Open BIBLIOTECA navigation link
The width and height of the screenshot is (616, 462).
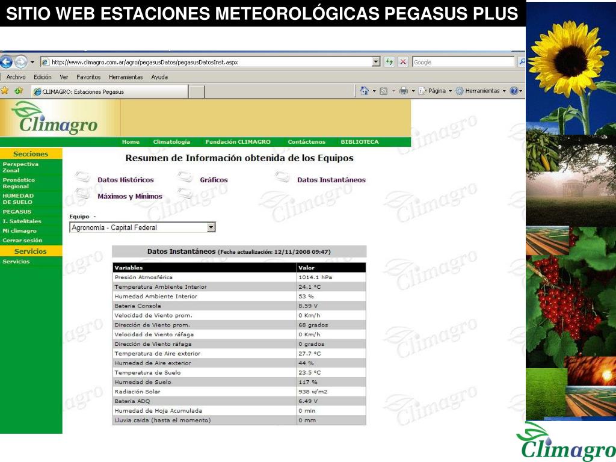click(x=360, y=142)
